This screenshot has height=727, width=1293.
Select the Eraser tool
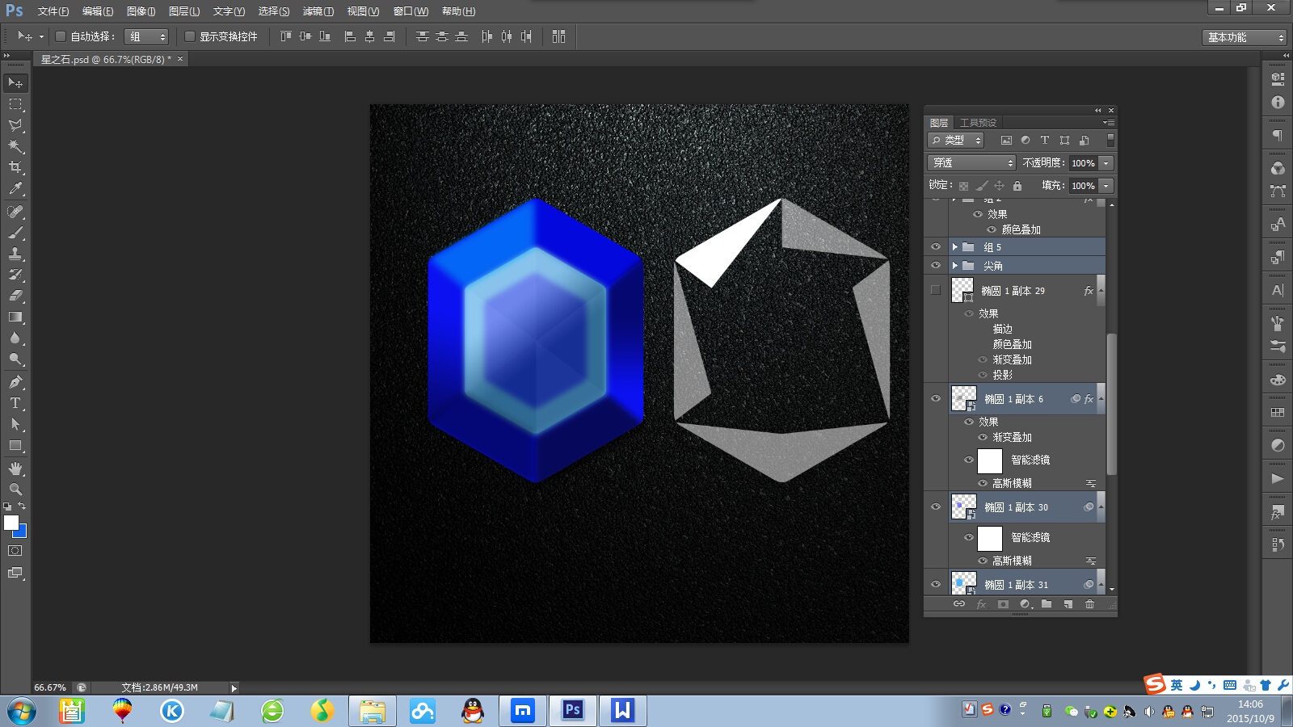(15, 296)
